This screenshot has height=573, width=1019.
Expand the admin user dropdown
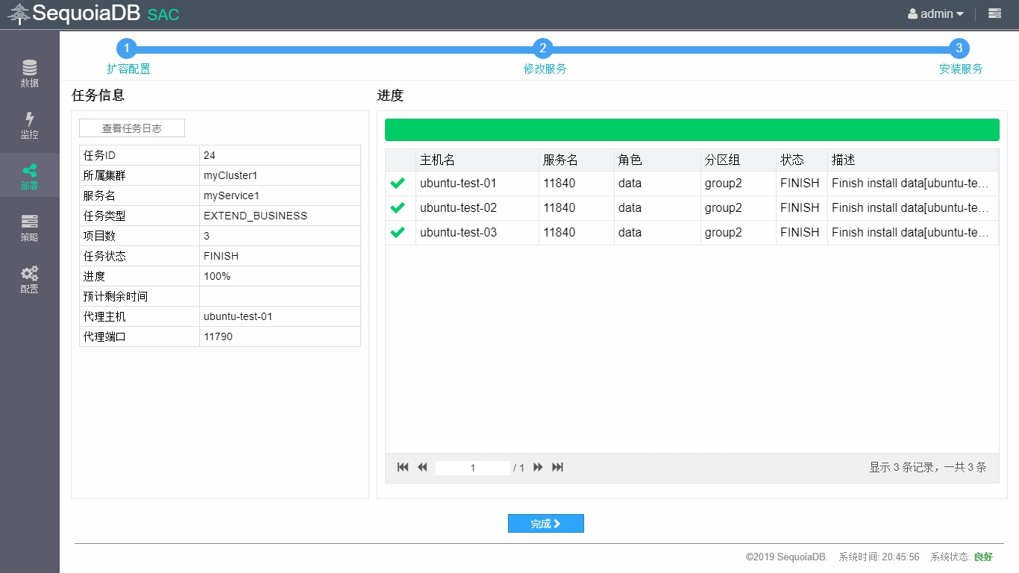[935, 13]
